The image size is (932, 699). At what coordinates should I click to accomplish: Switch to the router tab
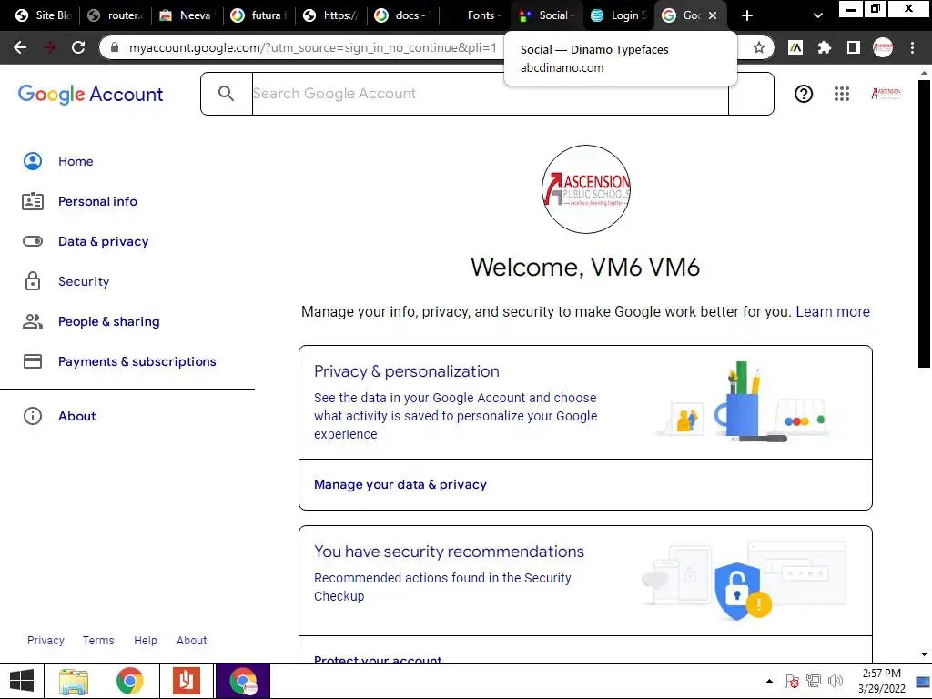(x=116, y=15)
